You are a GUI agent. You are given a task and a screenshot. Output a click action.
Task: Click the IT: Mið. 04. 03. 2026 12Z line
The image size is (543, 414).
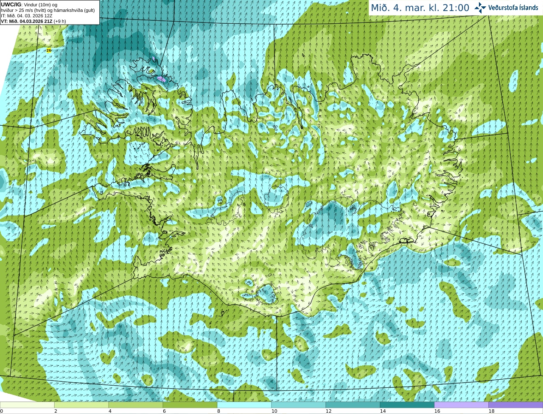27,16
